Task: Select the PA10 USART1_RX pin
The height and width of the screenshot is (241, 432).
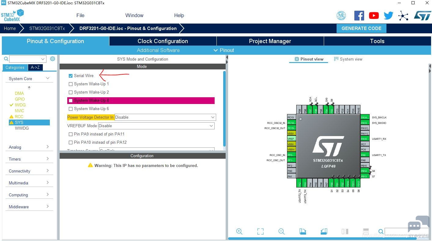Action: pos(365,139)
